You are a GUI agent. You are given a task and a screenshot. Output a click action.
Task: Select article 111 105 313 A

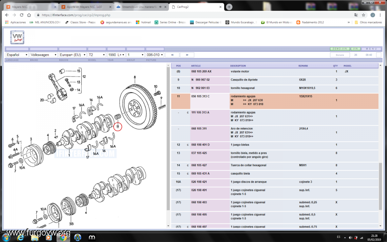(x=200, y=112)
